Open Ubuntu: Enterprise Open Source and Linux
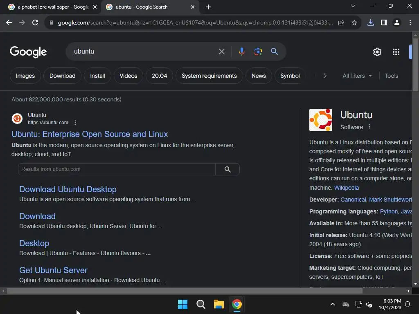The width and height of the screenshot is (419, 314). [x=90, y=134]
